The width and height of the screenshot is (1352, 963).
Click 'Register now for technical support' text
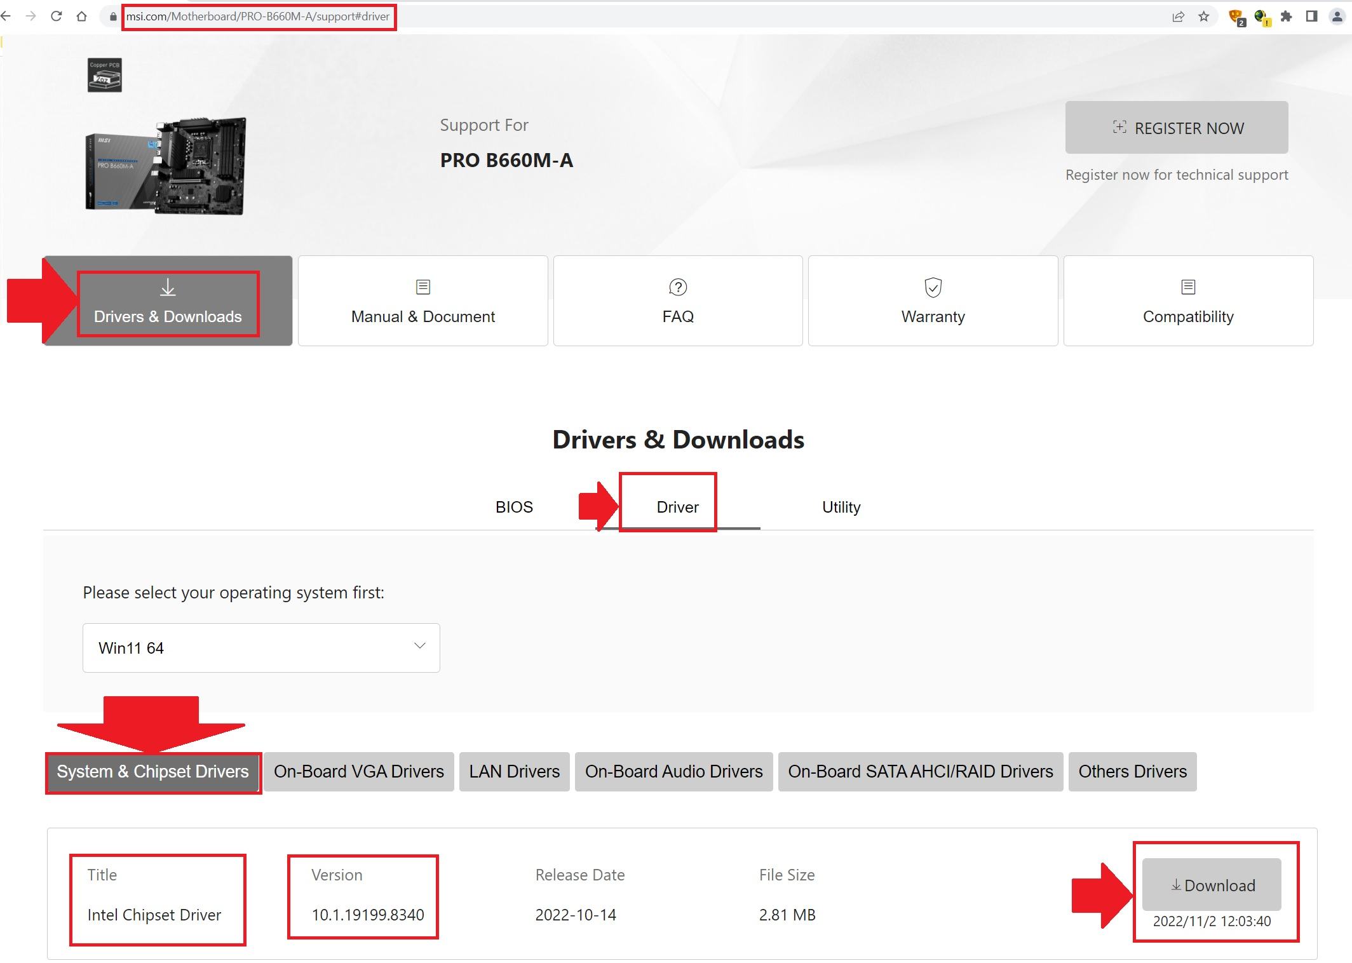pos(1177,175)
